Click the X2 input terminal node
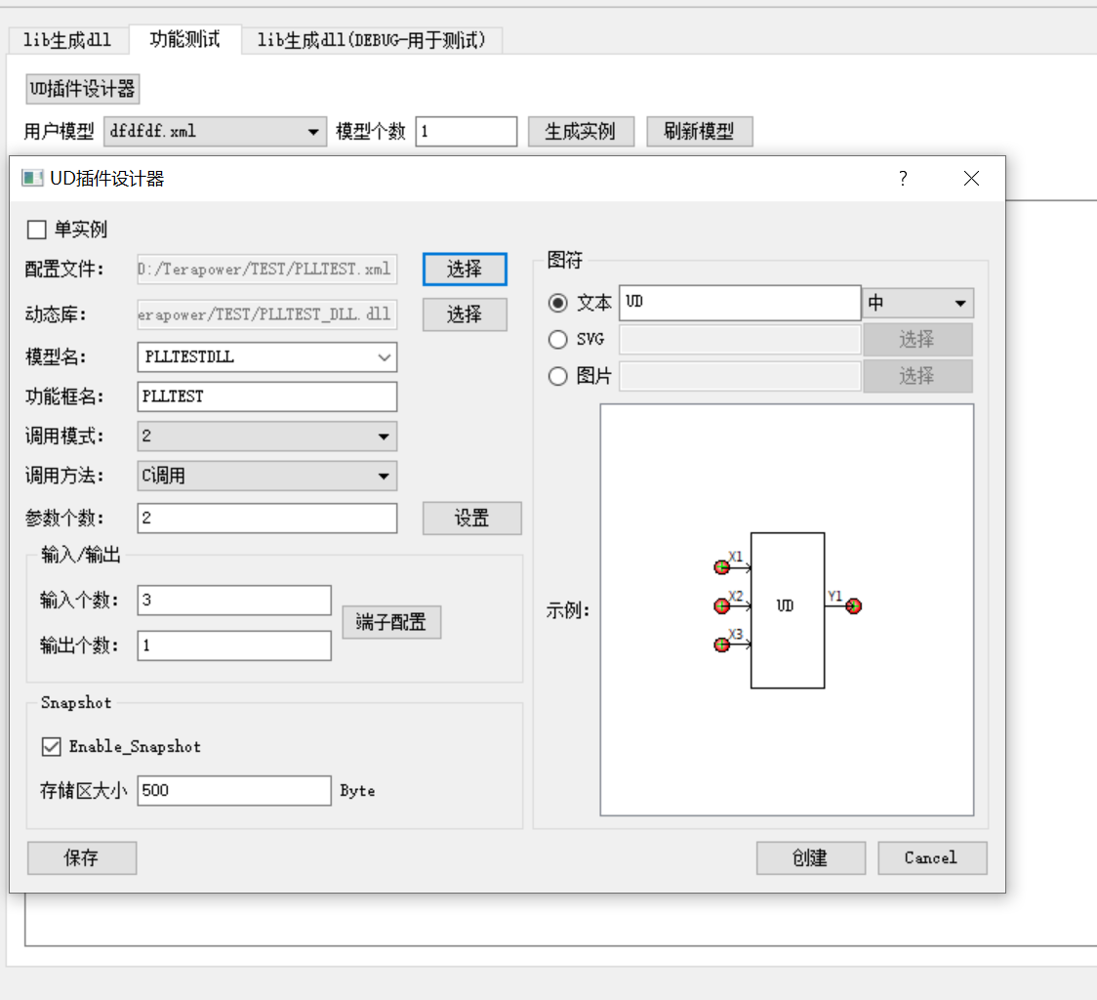 coord(721,606)
